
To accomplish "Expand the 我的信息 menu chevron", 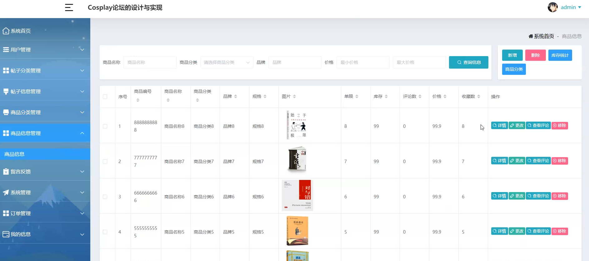I will pos(82,234).
